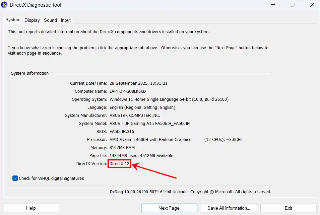Click the Operating System label

pyautogui.click(x=89, y=99)
